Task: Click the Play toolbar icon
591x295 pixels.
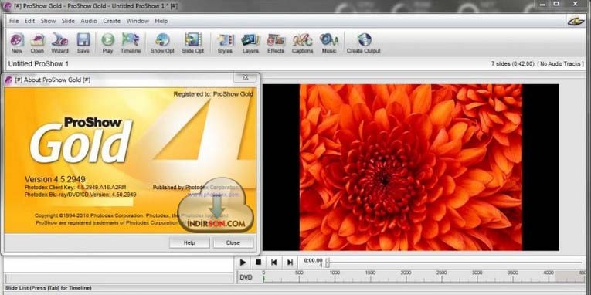Action: [108, 43]
